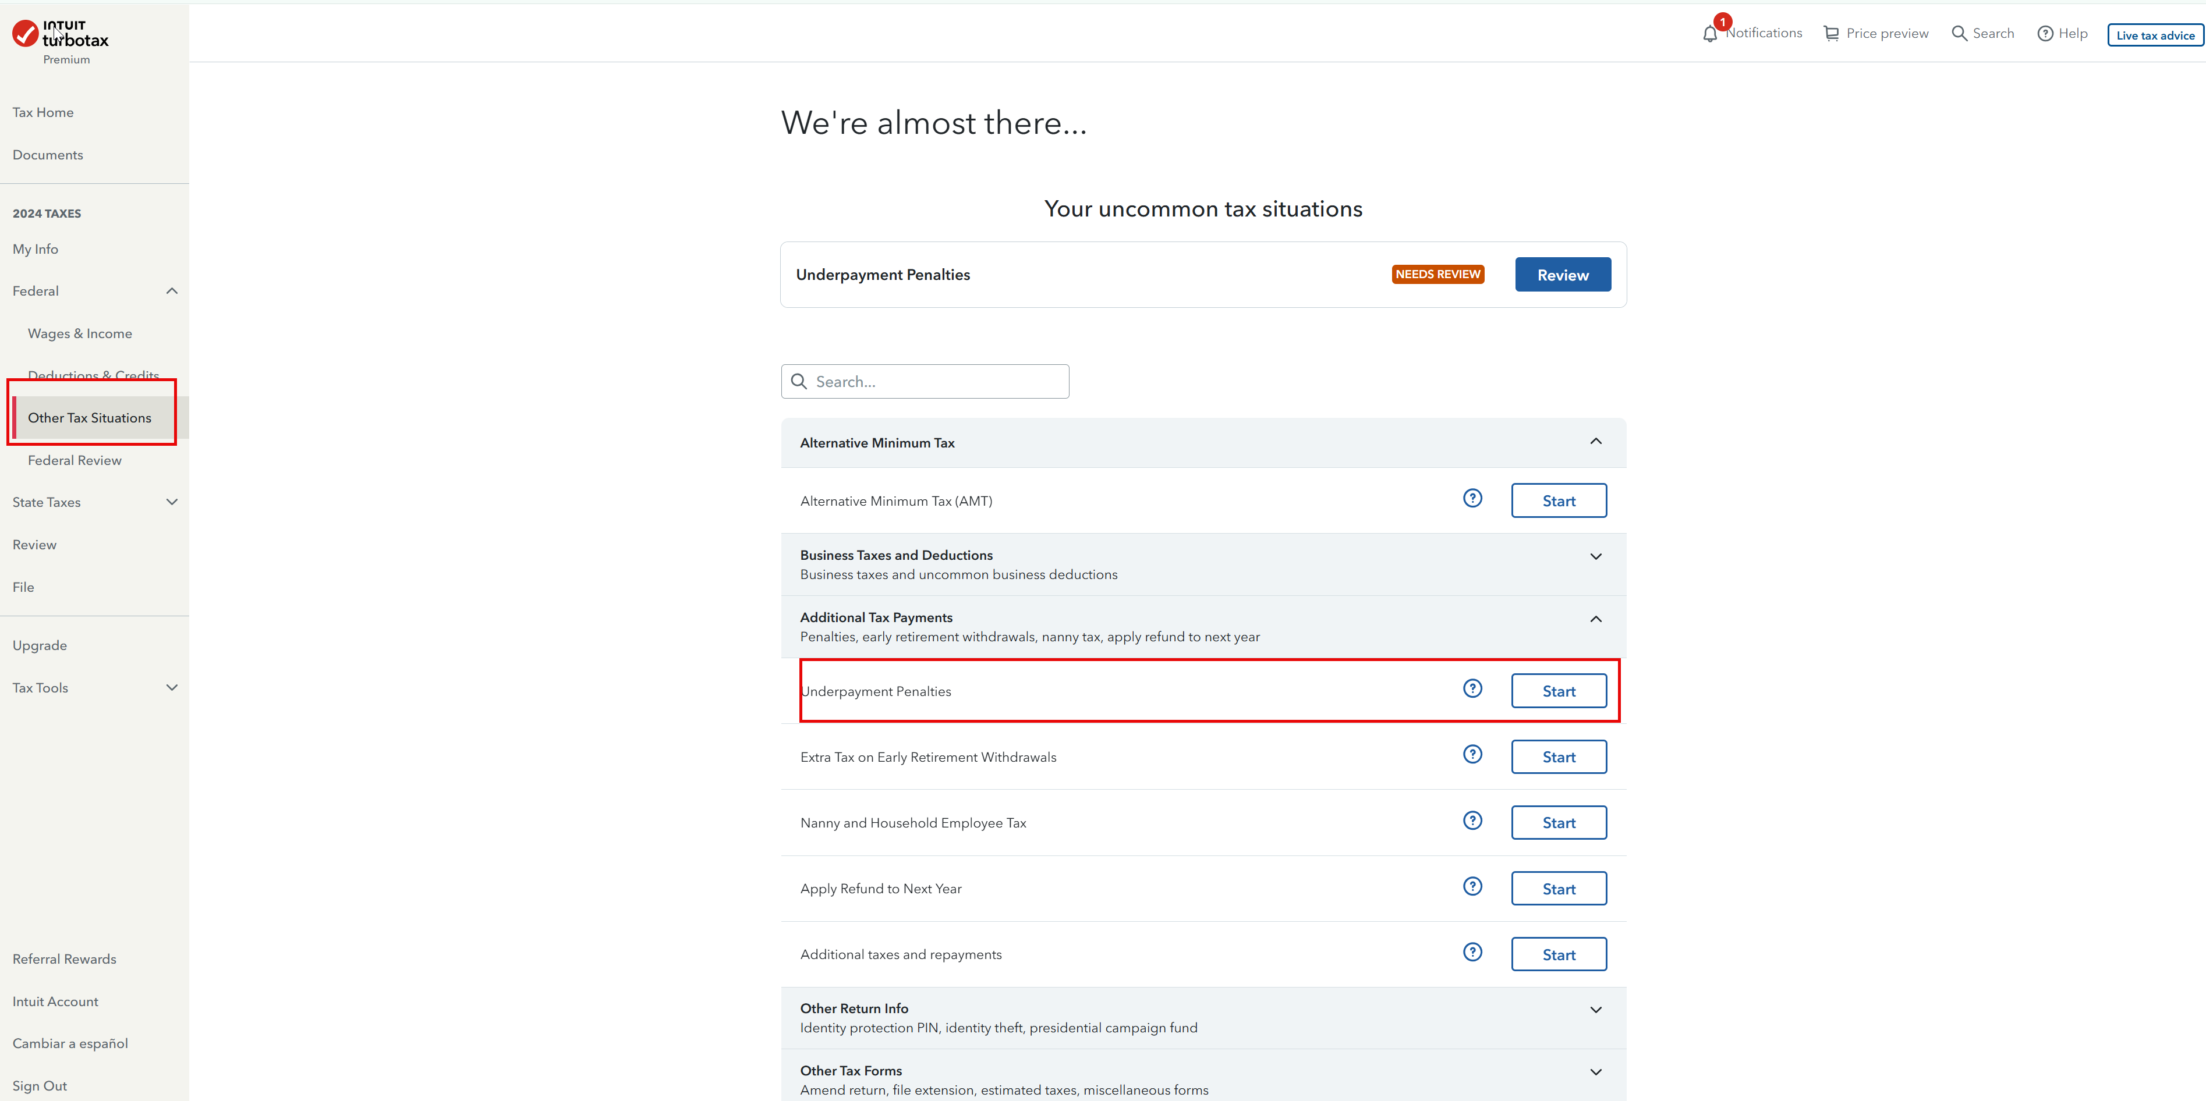
Task: Go to Wages & Income
Action: click(x=80, y=334)
